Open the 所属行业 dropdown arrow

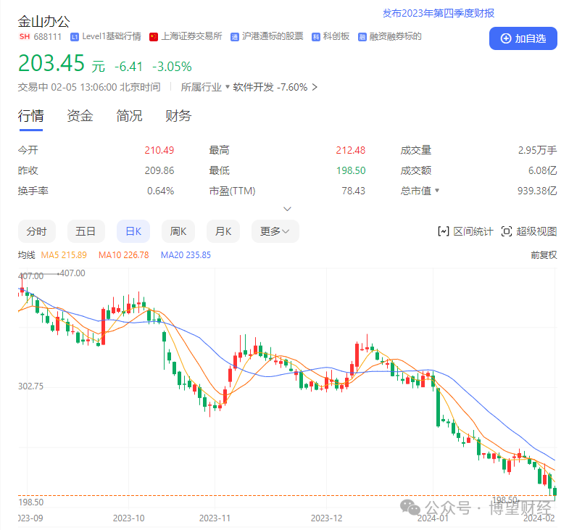click(x=228, y=87)
